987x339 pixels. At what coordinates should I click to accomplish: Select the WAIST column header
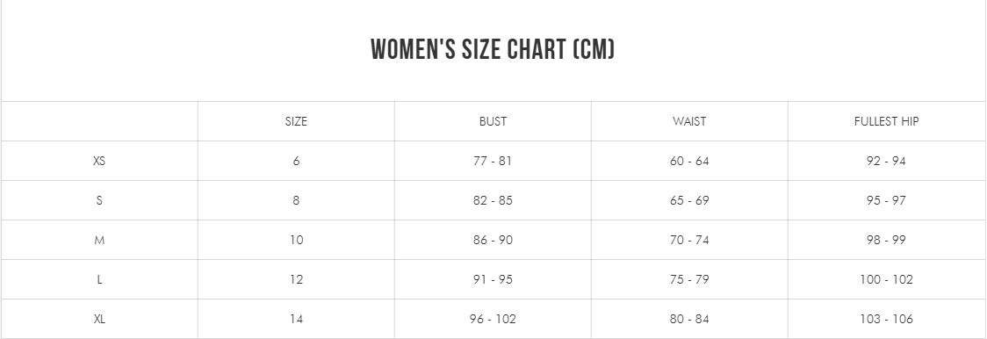click(689, 121)
